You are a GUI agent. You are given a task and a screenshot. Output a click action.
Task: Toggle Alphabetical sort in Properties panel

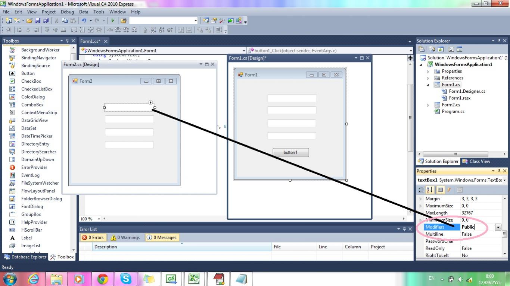[430, 190]
